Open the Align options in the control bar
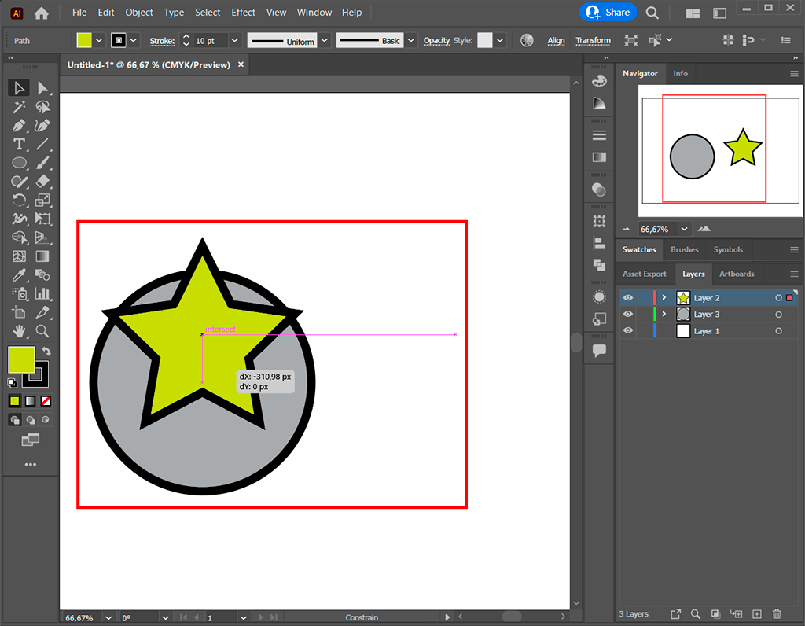 556,40
